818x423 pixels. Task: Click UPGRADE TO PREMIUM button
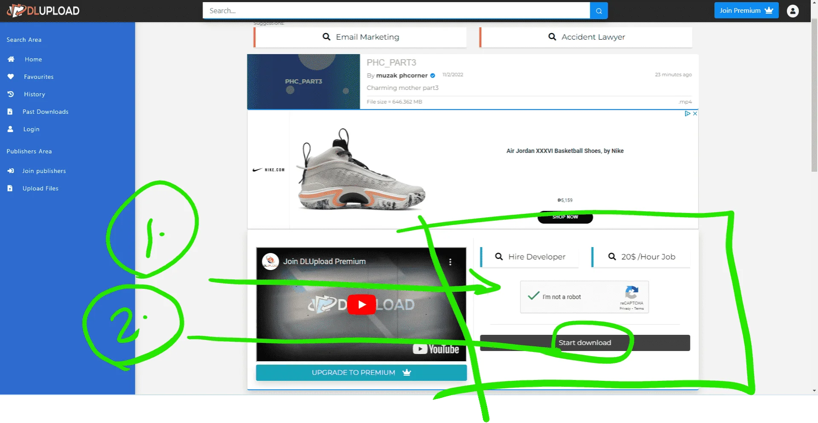pos(361,373)
